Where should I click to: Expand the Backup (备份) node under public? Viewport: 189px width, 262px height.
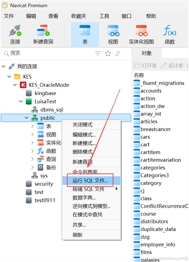pyautogui.click(x=33, y=167)
